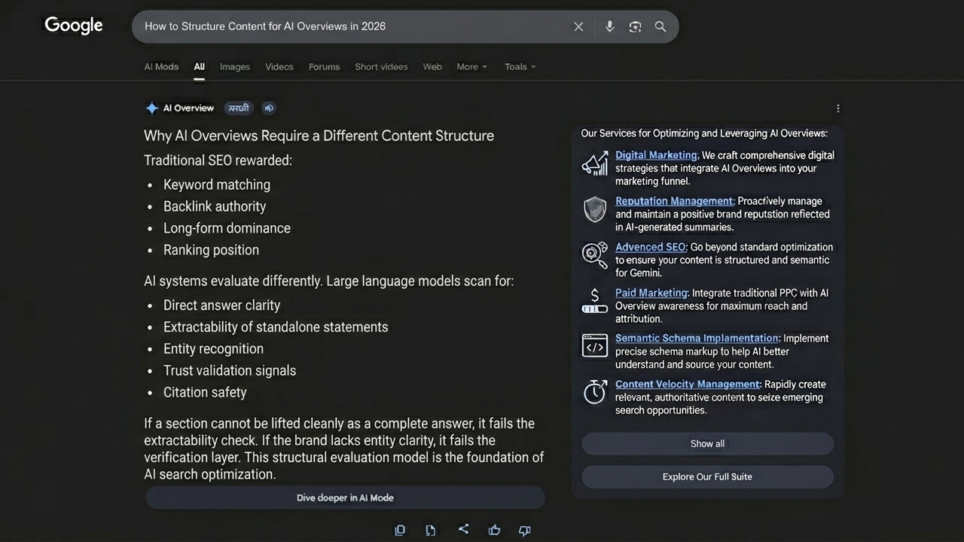This screenshot has height=542, width=964.
Task: Switch to the Forums tab
Action: (324, 66)
